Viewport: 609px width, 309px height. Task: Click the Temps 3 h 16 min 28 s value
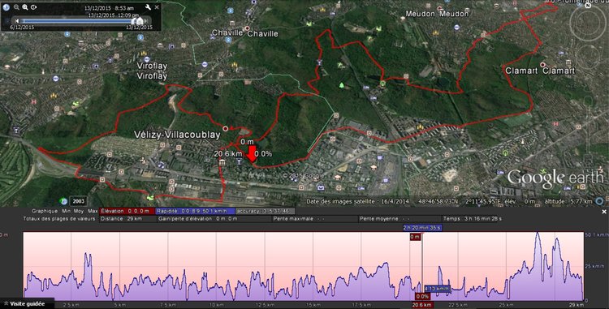point(473,219)
